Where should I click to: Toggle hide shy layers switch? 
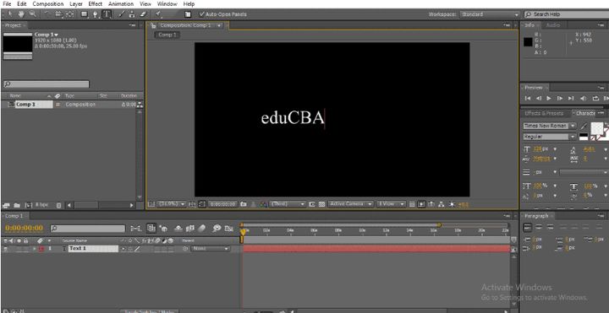click(178, 229)
